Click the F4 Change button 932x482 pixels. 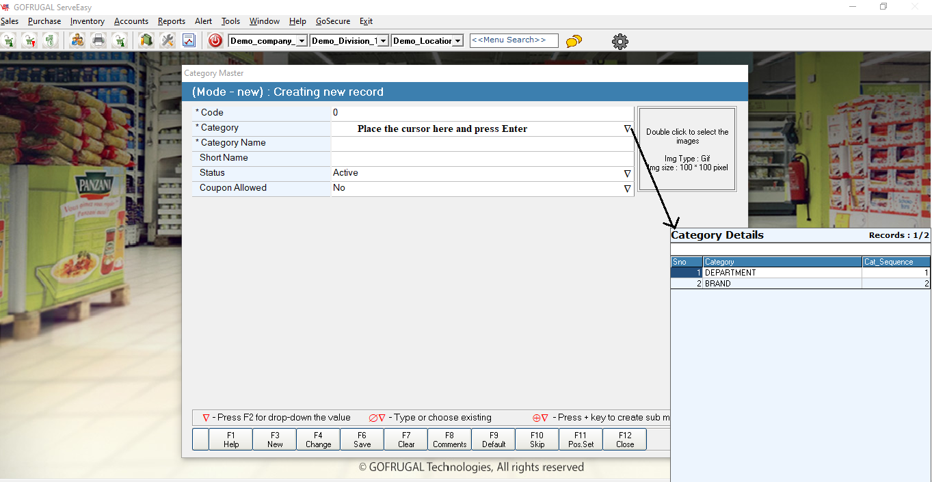pyautogui.click(x=319, y=440)
